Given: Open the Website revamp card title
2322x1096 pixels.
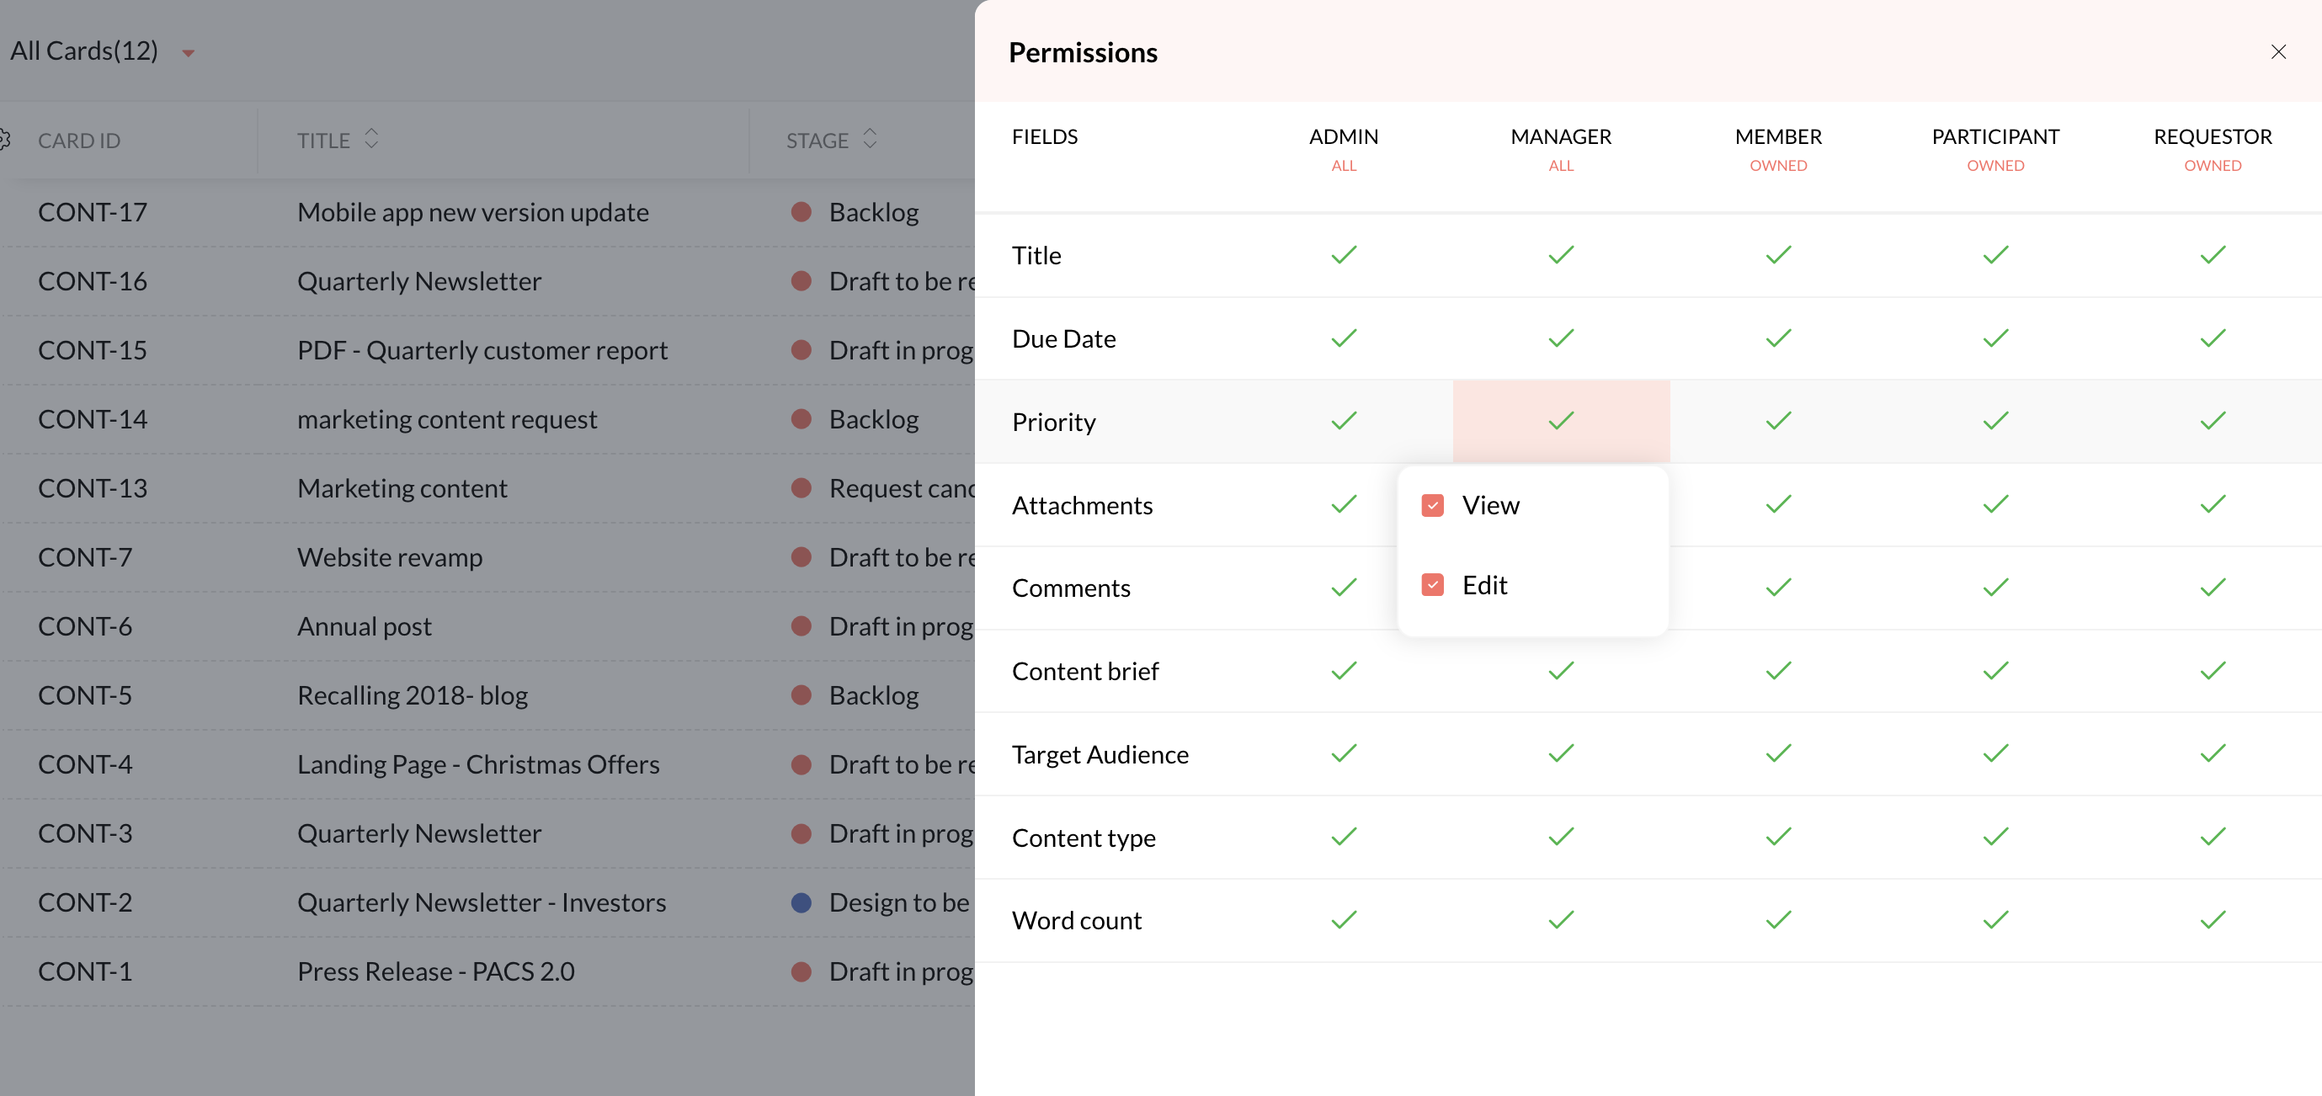Looking at the screenshot, I should tap(390, 558).
